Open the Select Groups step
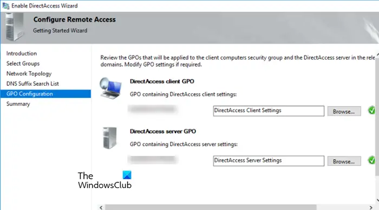 [23, 63]
